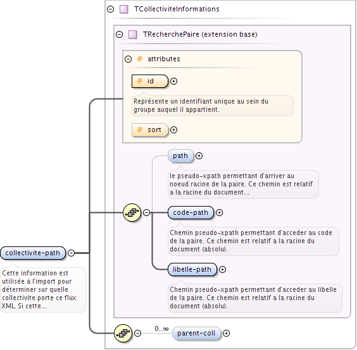
Task: Collapse the TRecherchePaire extension base box
Action: pyautogui.click(x=119, y=35)
